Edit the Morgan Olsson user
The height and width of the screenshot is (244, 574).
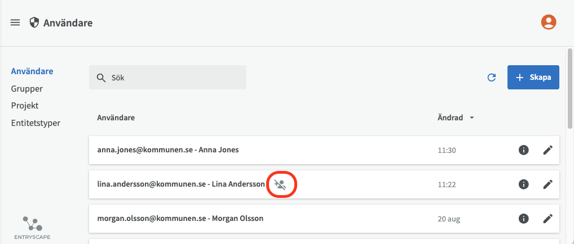tap(547, 218)
